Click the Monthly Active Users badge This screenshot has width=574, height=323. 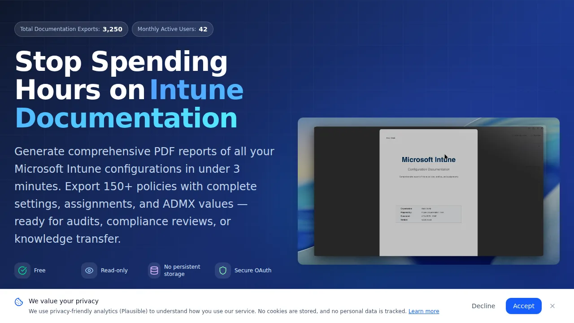pos(173,29)
